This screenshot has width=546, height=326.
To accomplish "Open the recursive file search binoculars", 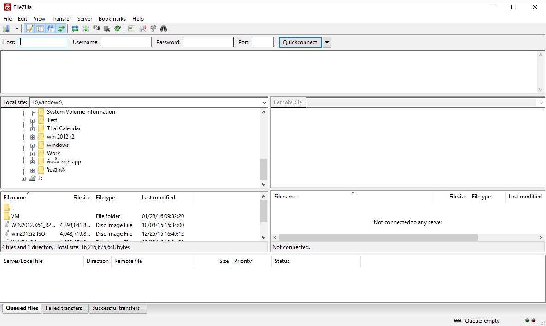I will (x=164, y=29).
